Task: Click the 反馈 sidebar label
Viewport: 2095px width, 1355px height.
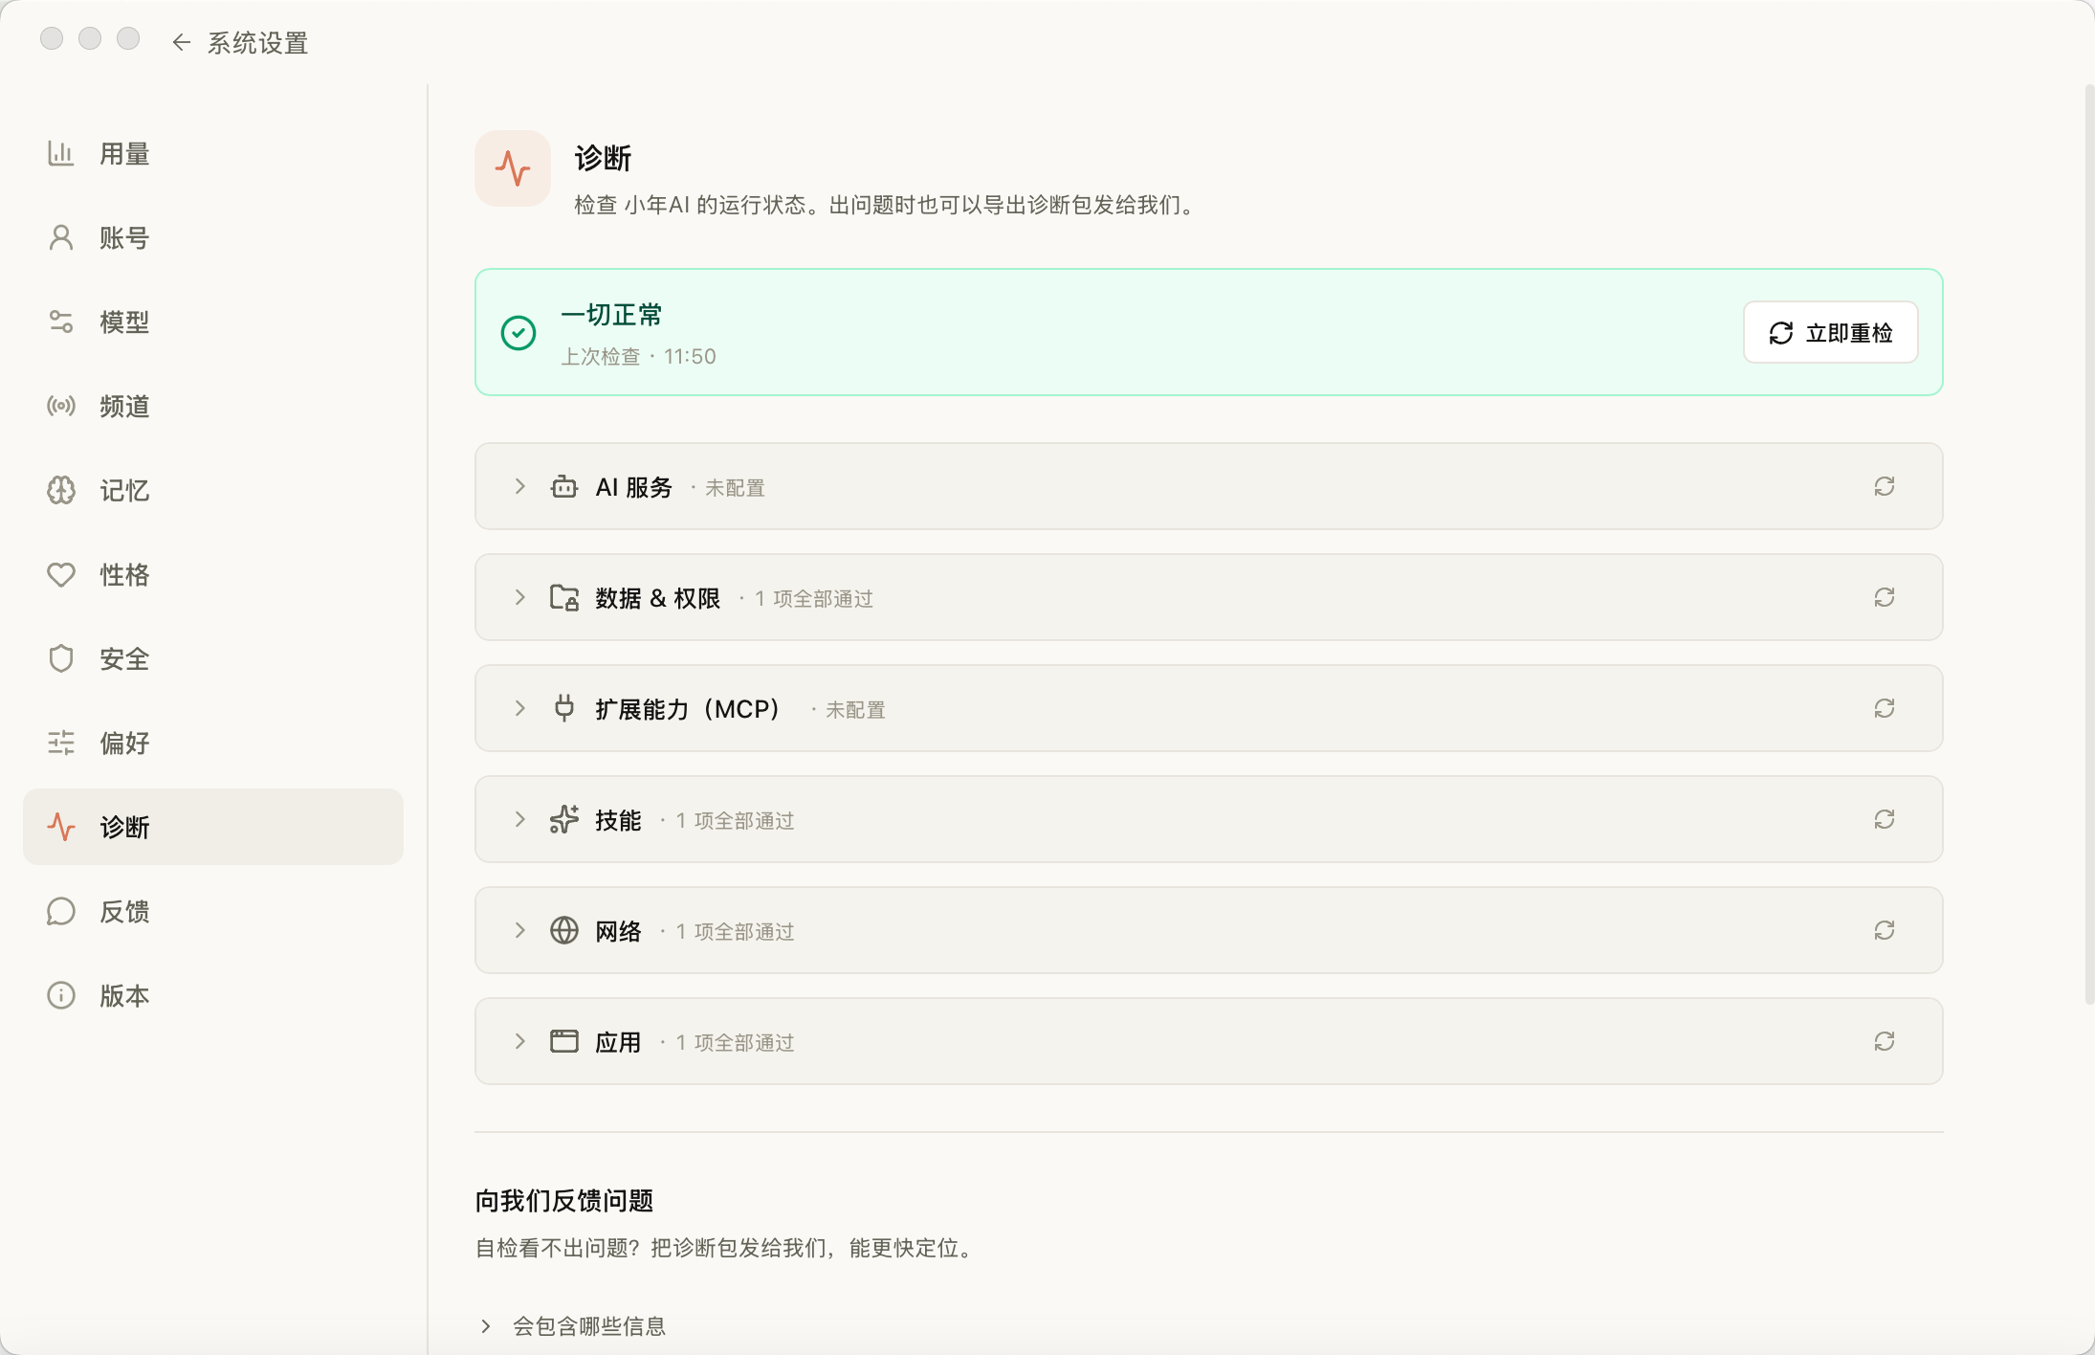Action: (124, 911)
